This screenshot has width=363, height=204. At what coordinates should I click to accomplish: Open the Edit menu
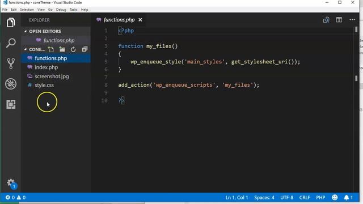click(x=14, y=10)
